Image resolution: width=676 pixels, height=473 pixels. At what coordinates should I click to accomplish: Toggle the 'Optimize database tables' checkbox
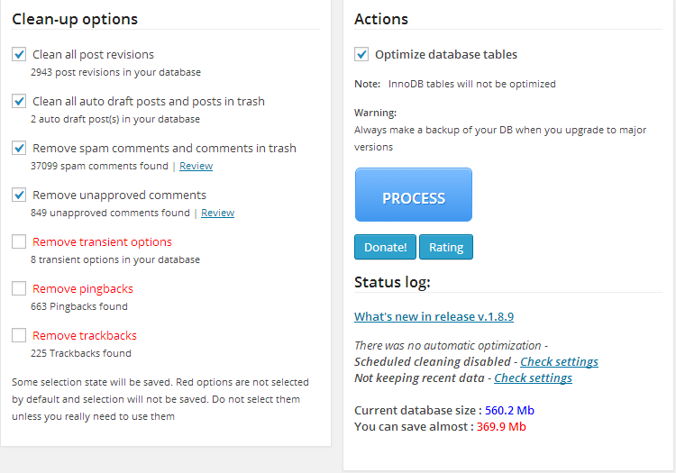[x=361, y=54]
